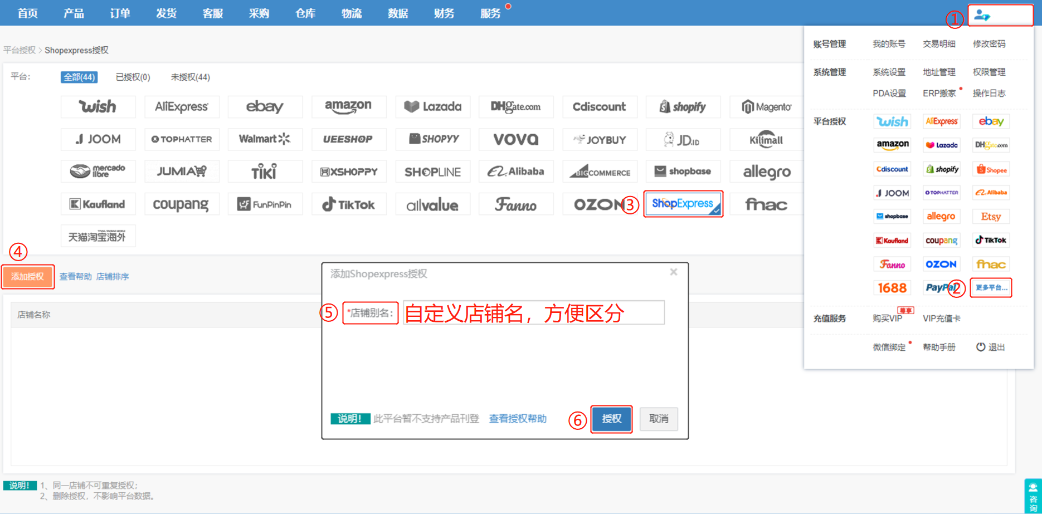Viewport: 1042px width, 514px height.
Task: Open the user account icon at top right
Action: click(x=982, y=16)
